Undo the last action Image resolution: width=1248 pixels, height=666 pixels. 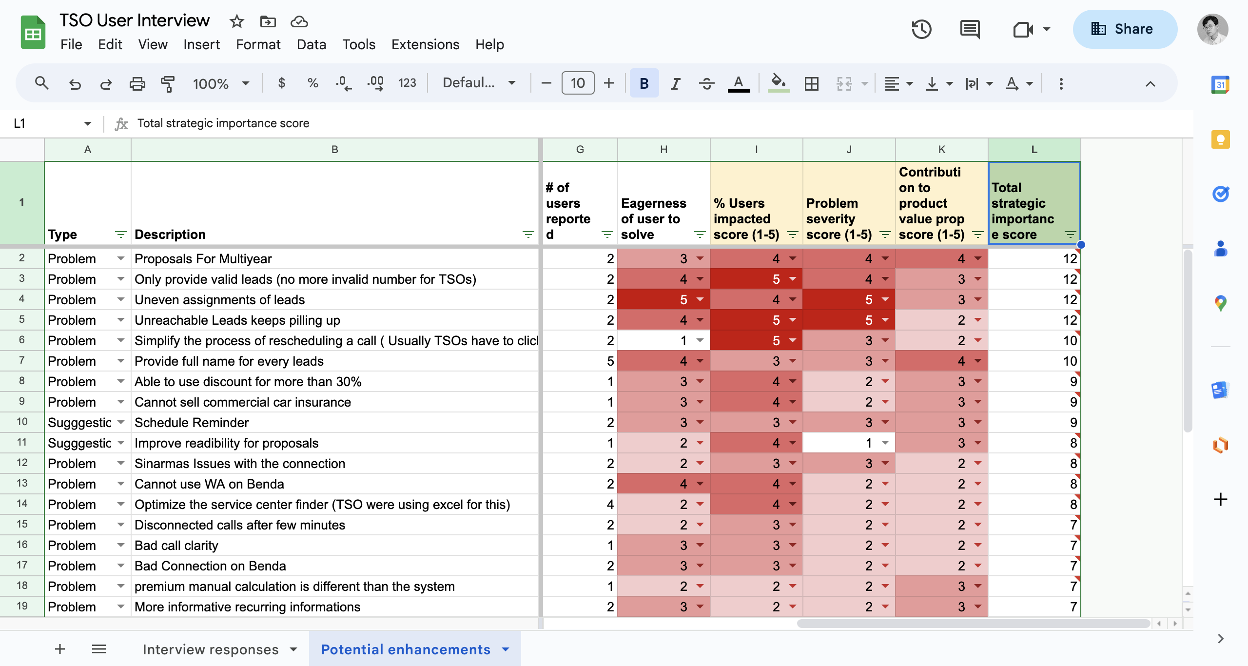tap(75, 84)
